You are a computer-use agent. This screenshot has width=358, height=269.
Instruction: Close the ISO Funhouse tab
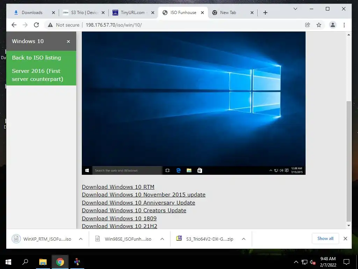click(x=202, y=13)
